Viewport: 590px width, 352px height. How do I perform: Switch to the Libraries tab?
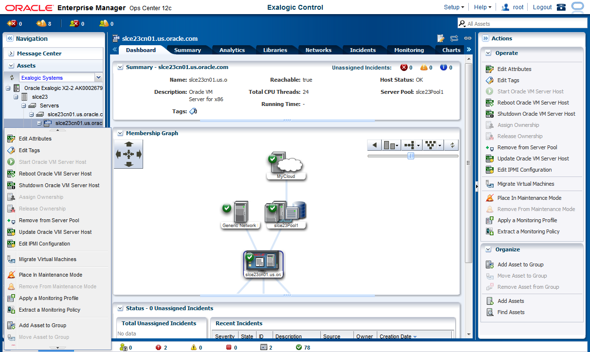click(x=275, y=50)
